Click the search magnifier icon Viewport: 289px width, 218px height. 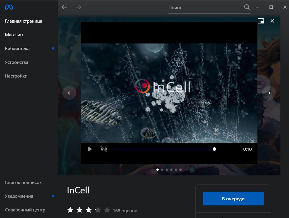point(247,7)
